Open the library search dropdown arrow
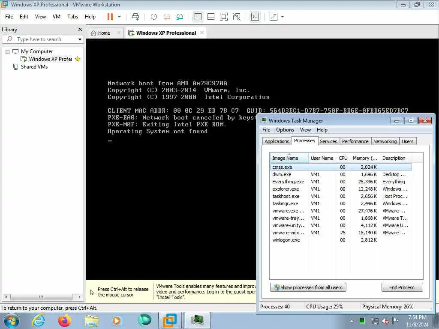Viewport: 439px width, 329px height. [x=80, y=39]
